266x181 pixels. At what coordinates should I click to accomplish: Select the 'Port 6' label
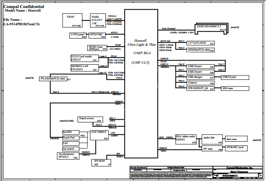pos(181,86)
